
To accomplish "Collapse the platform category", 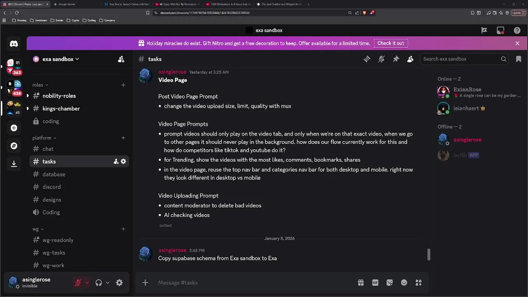I will click(x=45, y=138).
